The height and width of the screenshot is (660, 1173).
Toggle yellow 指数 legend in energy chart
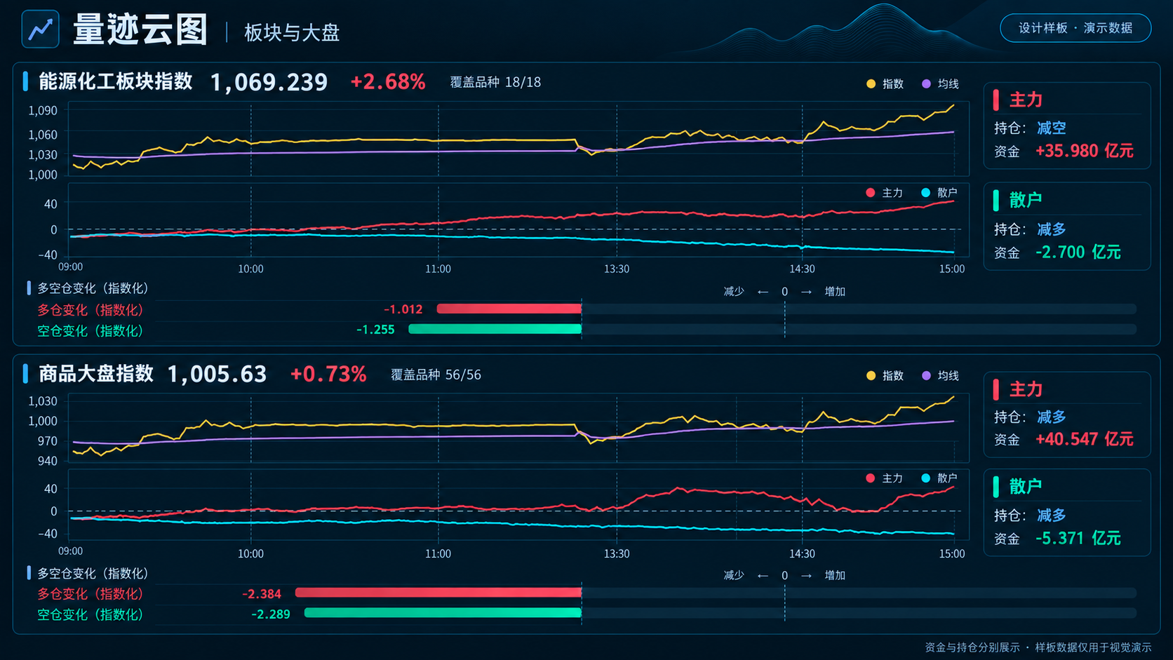[x=885, y=83]
